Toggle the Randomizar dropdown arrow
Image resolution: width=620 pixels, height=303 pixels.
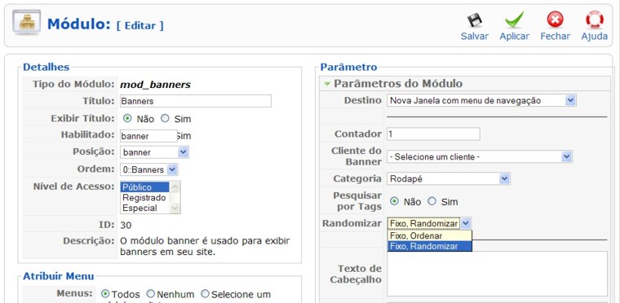point(466,224)
